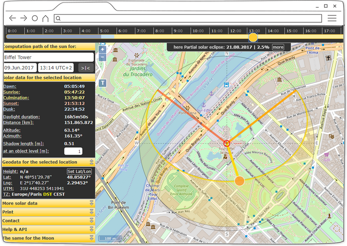Image resolution: width=347 pixels, height=246 pixels.
Task: Click the 100 m map scale bar
Action: (110, 238)
